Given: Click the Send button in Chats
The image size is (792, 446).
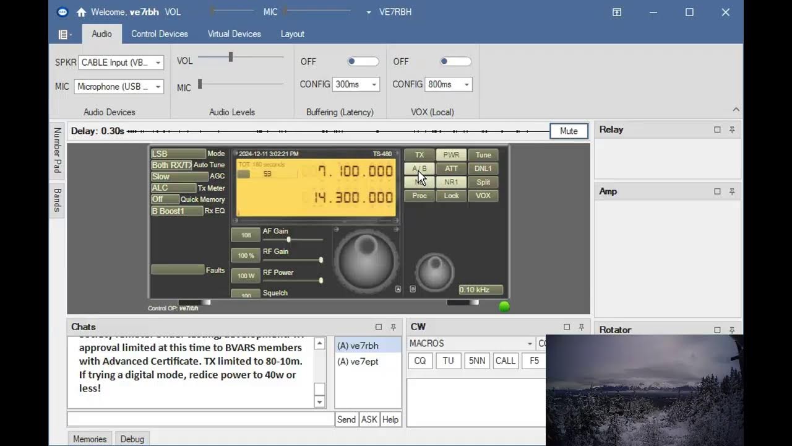Looking at the screenshot, I should (x=346, y=419).
